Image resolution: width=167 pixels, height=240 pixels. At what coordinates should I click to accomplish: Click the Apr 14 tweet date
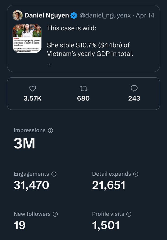point(145,16)
